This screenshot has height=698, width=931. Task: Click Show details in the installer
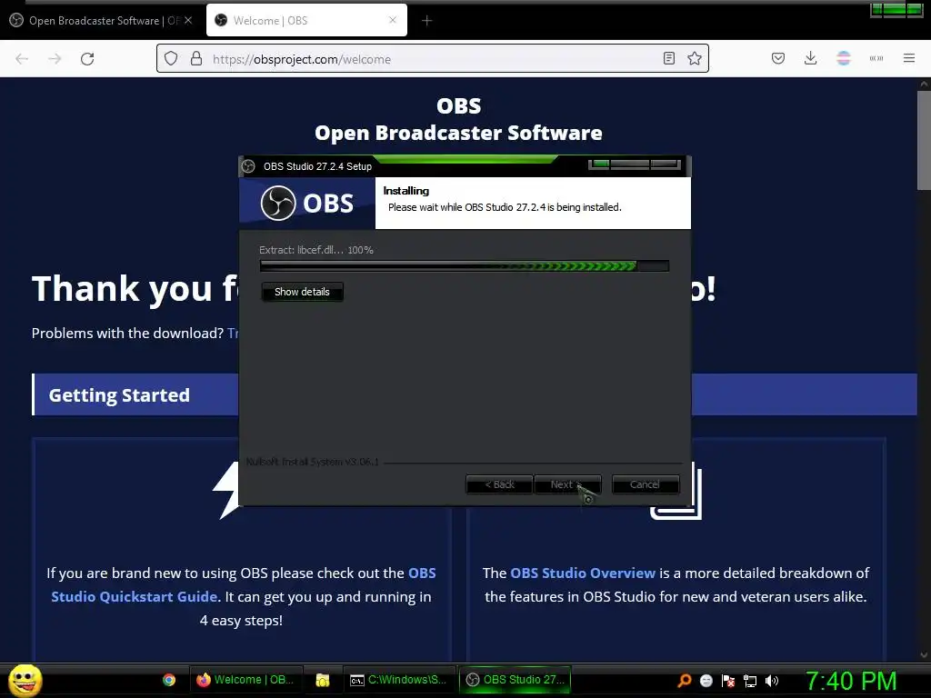pyautogui.click(x=302, y=292)
